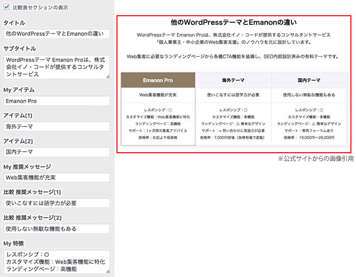Image resolution: width=356 pixels, height=277 pixels.
Task: Select the My 推奨メッセージ label
Action: [x=27, y=167]
